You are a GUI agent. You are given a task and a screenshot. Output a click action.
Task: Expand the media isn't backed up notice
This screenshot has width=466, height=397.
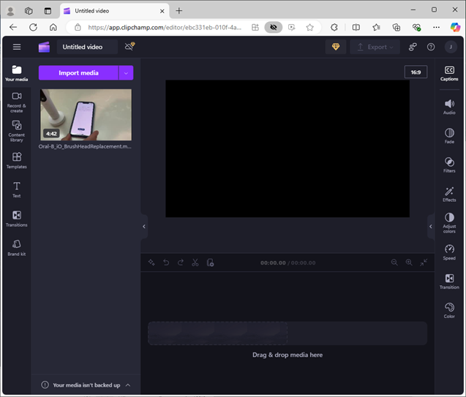click(x=128, y=385)
